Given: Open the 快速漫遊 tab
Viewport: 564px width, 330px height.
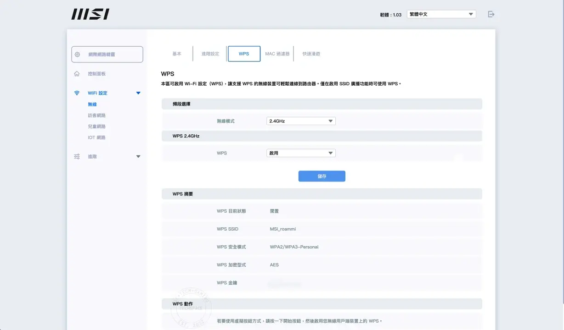Looking at the screenshot, I should (311, 54).
